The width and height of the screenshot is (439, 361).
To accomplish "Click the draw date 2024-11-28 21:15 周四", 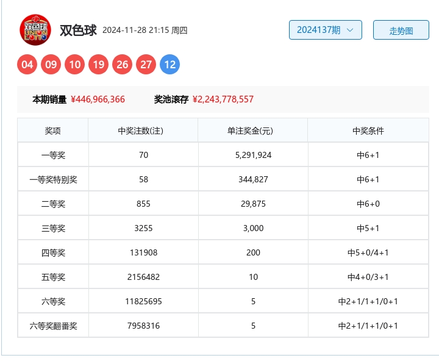I will (145, 30).
